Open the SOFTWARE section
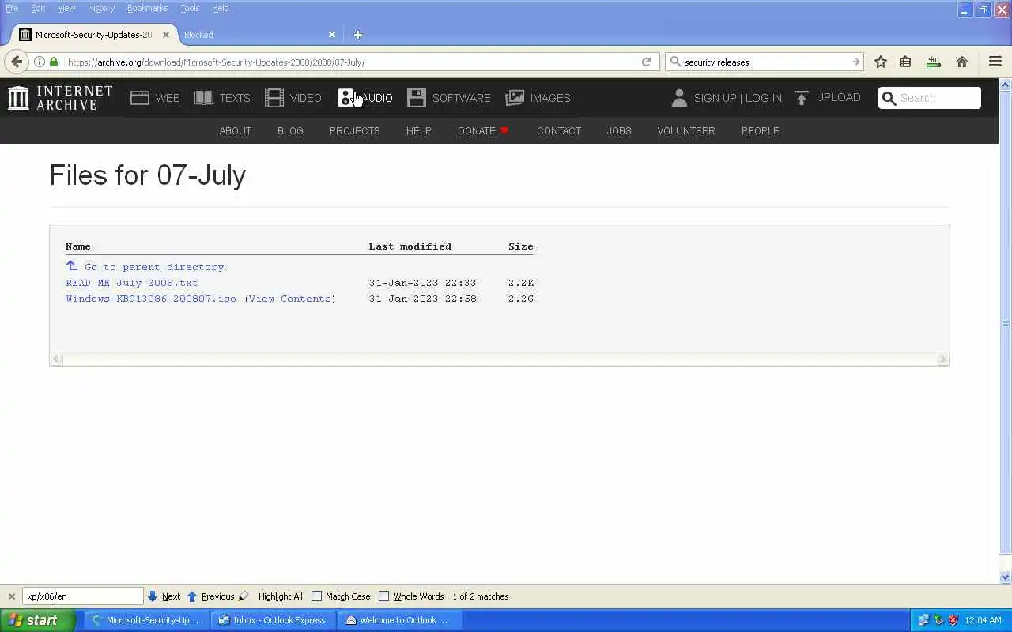This screenshot has height=632, width=1012. (x=449, y=98)
